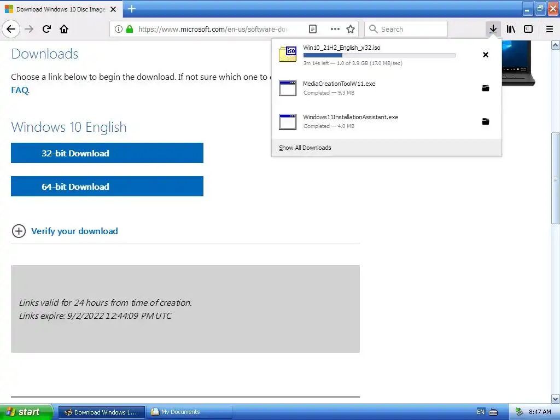560x420 pixels.
Task: Click the keyboard icon in taskbar
Action: click(493, 412)
